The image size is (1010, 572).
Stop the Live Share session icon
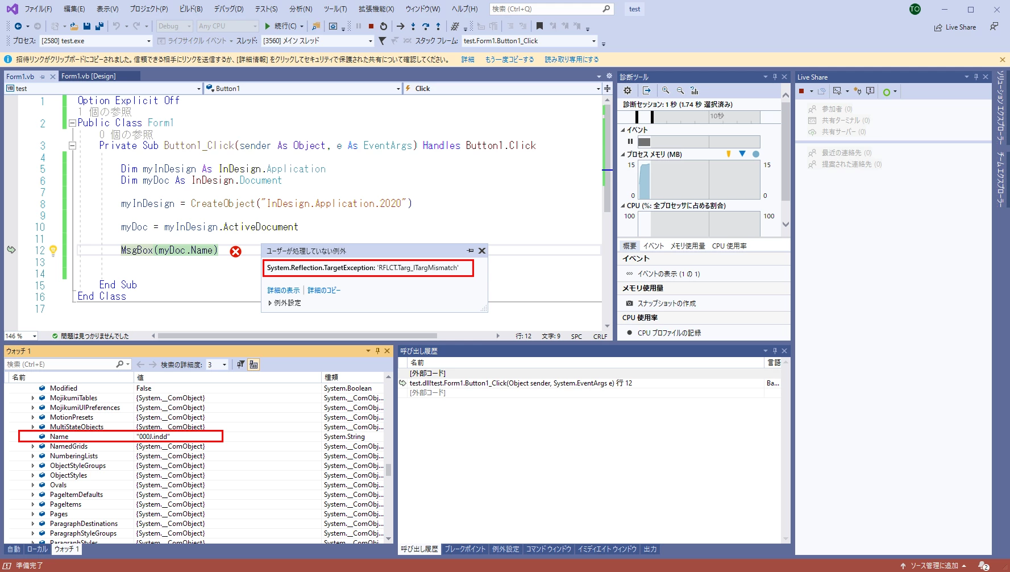pyautogui.click(x=801, y=91)
